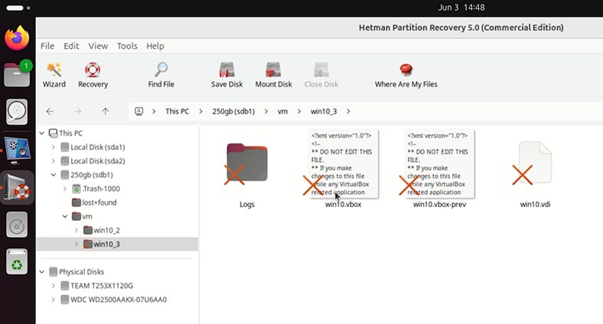
Task: Click 250gb (sdb1) in the breadcrumb
Action: pyautogui.click(x=233, y=112)
